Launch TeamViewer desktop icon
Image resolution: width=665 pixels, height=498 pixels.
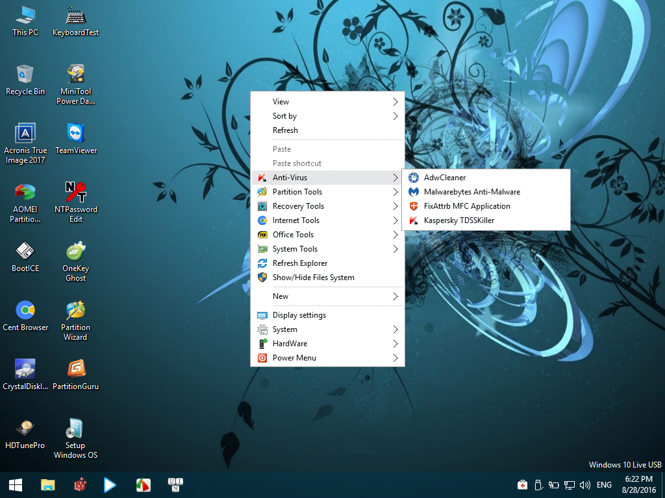[x=75, y=139]
